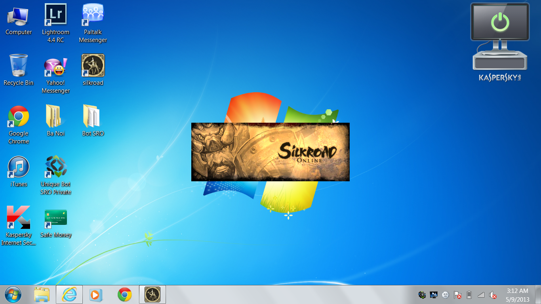541x304 pixels.
Task: Open Google Chrome from the taskbar
Action: [x=125, y=294]
